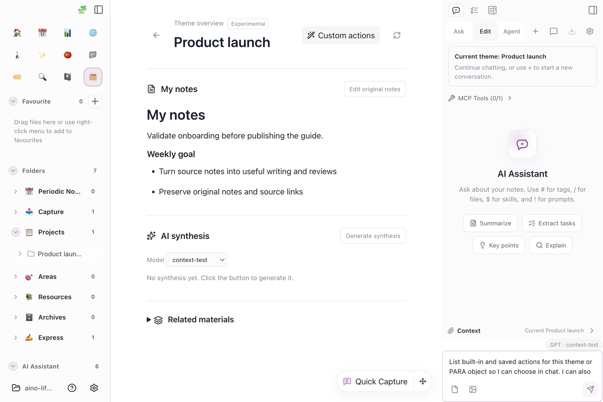This screenshot has height=402, width=603.
Task: Open the calendar icon in the sidebar grid
Action: (42, 33)
